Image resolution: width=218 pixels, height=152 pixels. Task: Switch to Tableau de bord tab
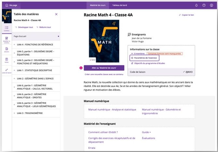point(120,5)
